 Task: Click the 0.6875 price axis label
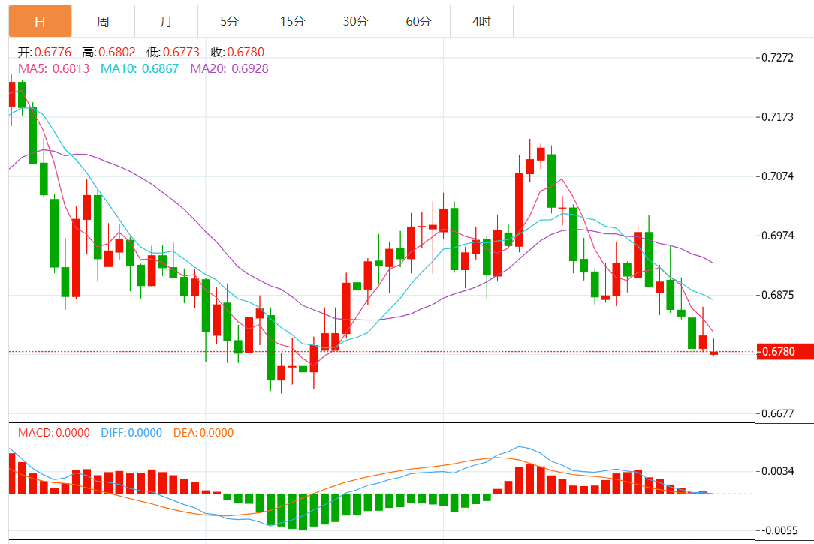[x=777, y=295]
